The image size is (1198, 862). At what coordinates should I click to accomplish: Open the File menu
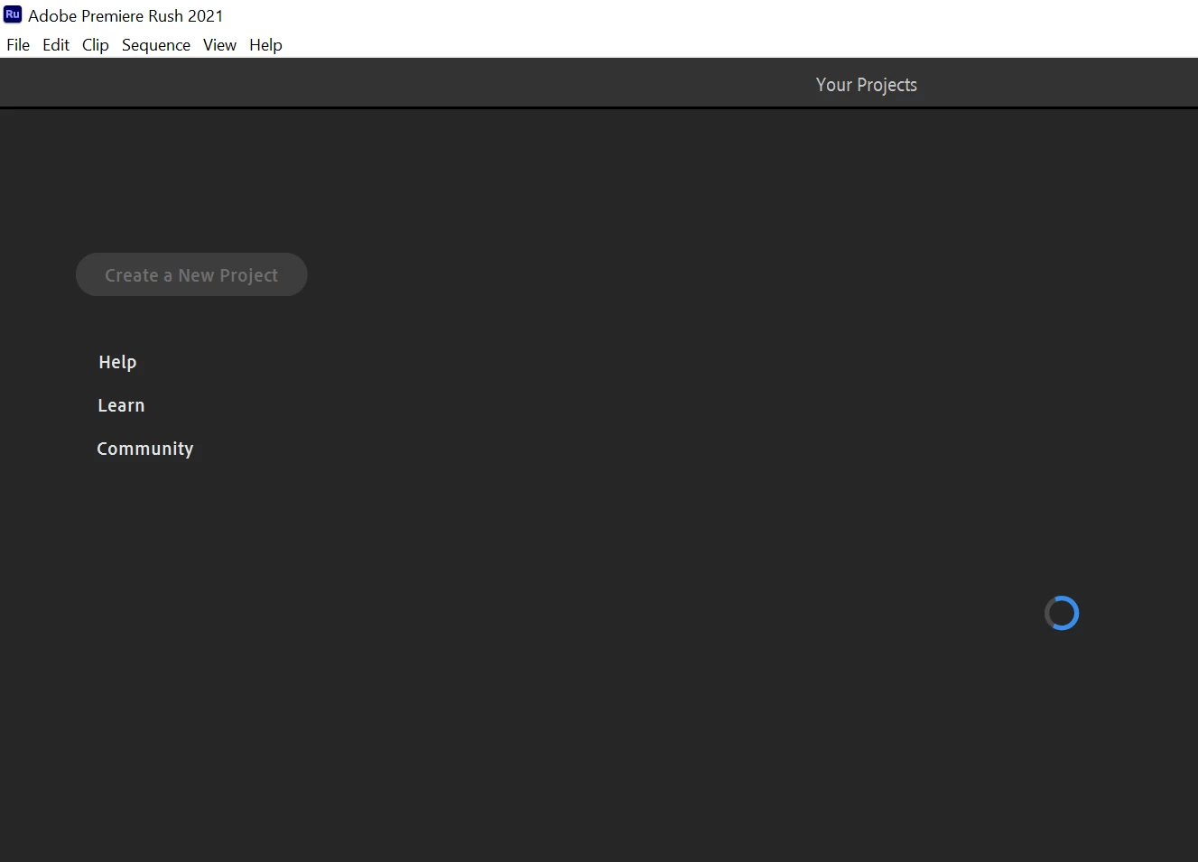click(18, 45)
